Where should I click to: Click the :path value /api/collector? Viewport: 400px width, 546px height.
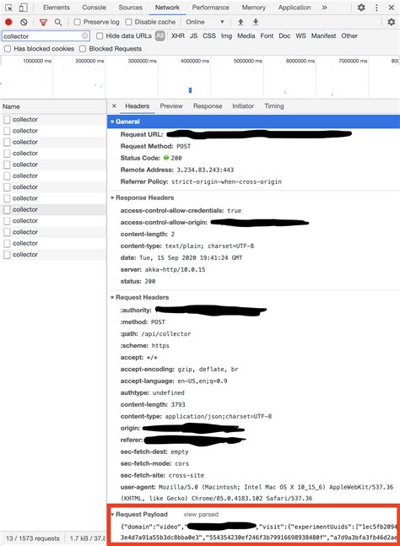(x=165, y=334)
